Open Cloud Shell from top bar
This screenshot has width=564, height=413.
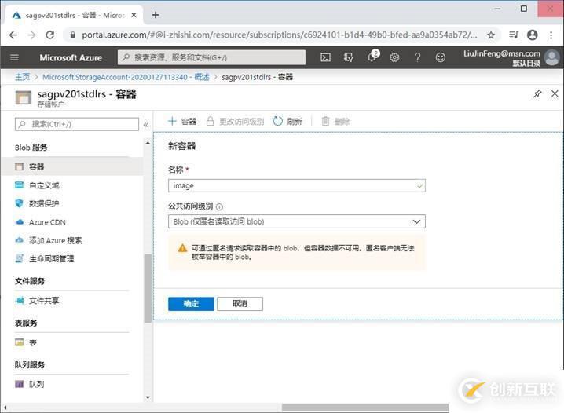[x=325, y=57]
